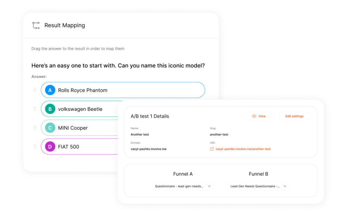Screen dimensions: 347x216
Task: Click the View button
Action: (x=259, y=116)
